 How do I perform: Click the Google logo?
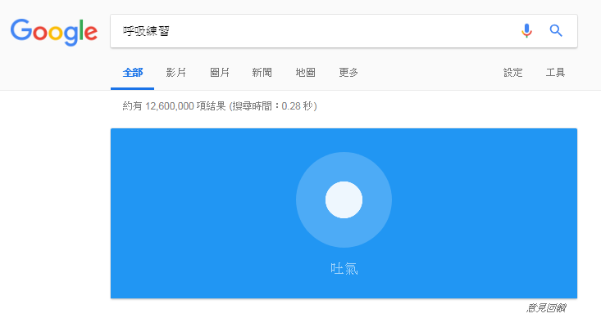click(53, 32)
